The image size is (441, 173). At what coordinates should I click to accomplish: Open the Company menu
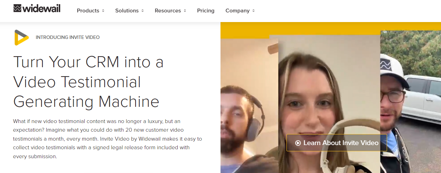(240, 11)
